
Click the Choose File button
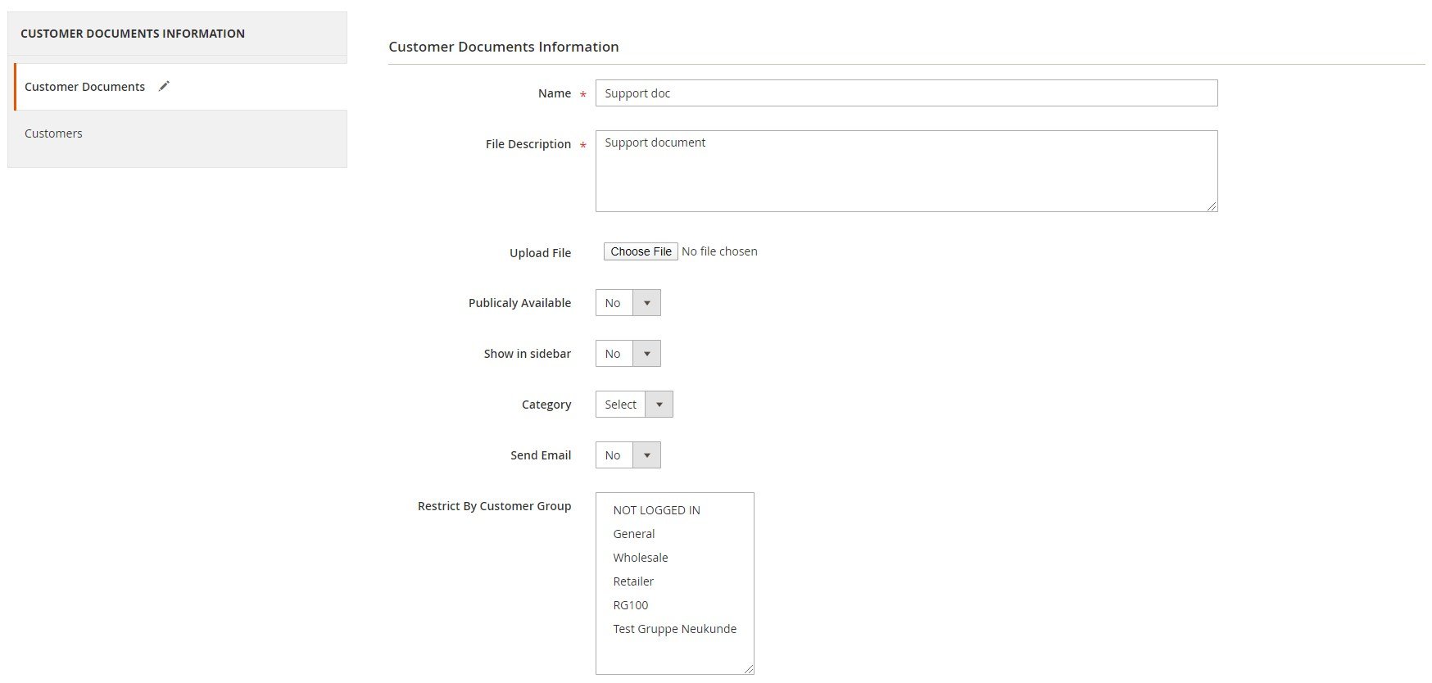click(x=641, y=251)
